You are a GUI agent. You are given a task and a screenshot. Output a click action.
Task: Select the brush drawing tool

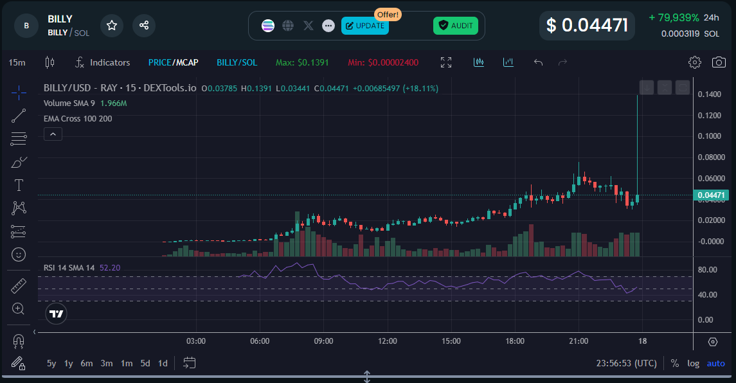pos(19,163)
